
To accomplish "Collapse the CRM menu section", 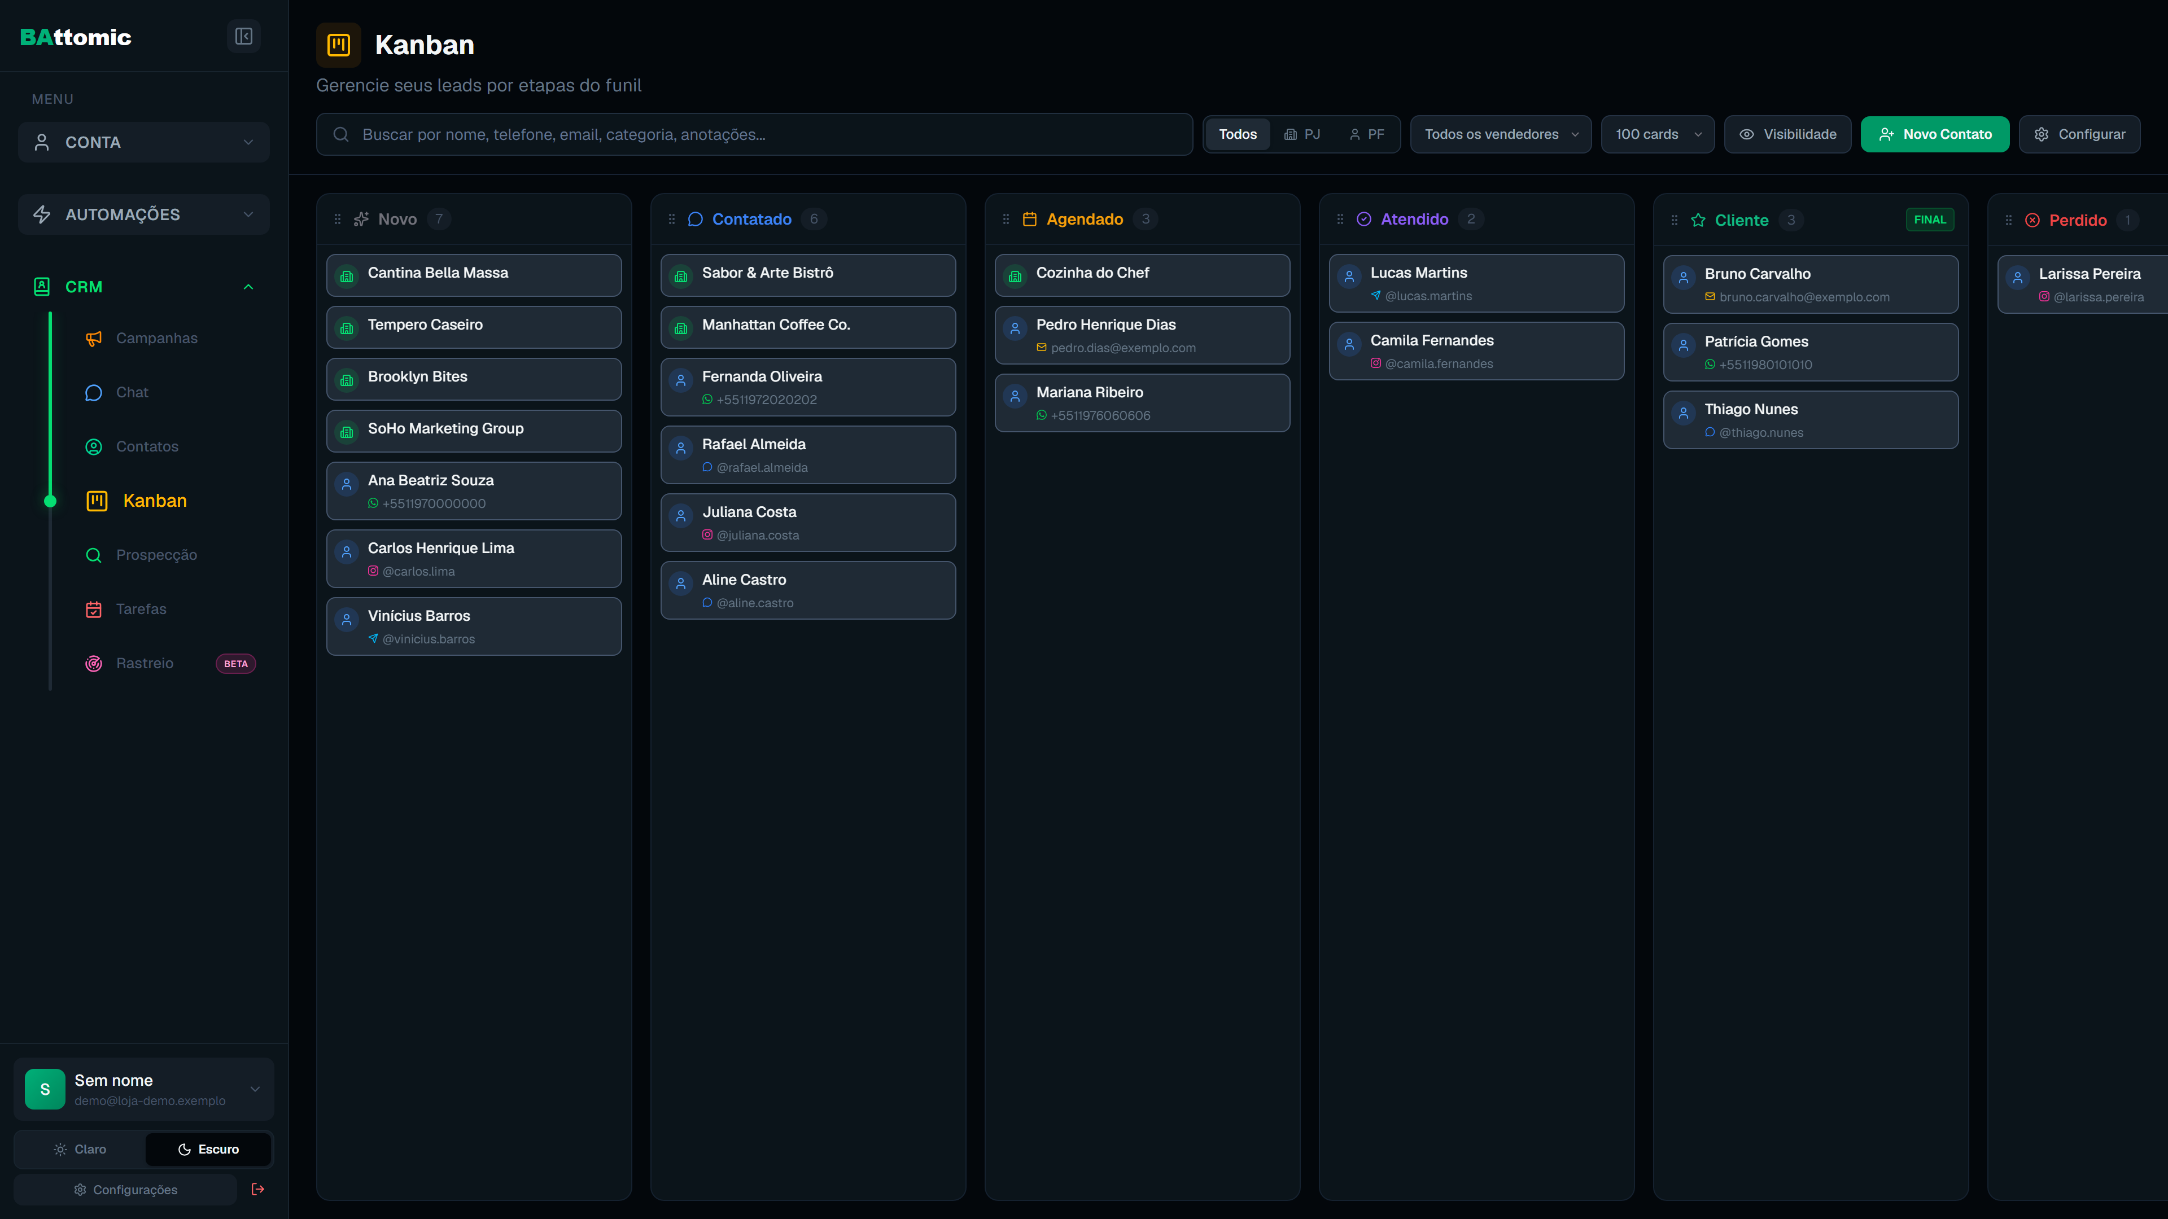I will pos(144,287).
